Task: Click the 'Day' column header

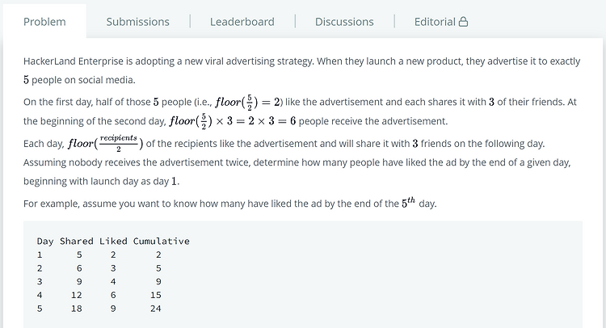Action: (x=45, y=241)
